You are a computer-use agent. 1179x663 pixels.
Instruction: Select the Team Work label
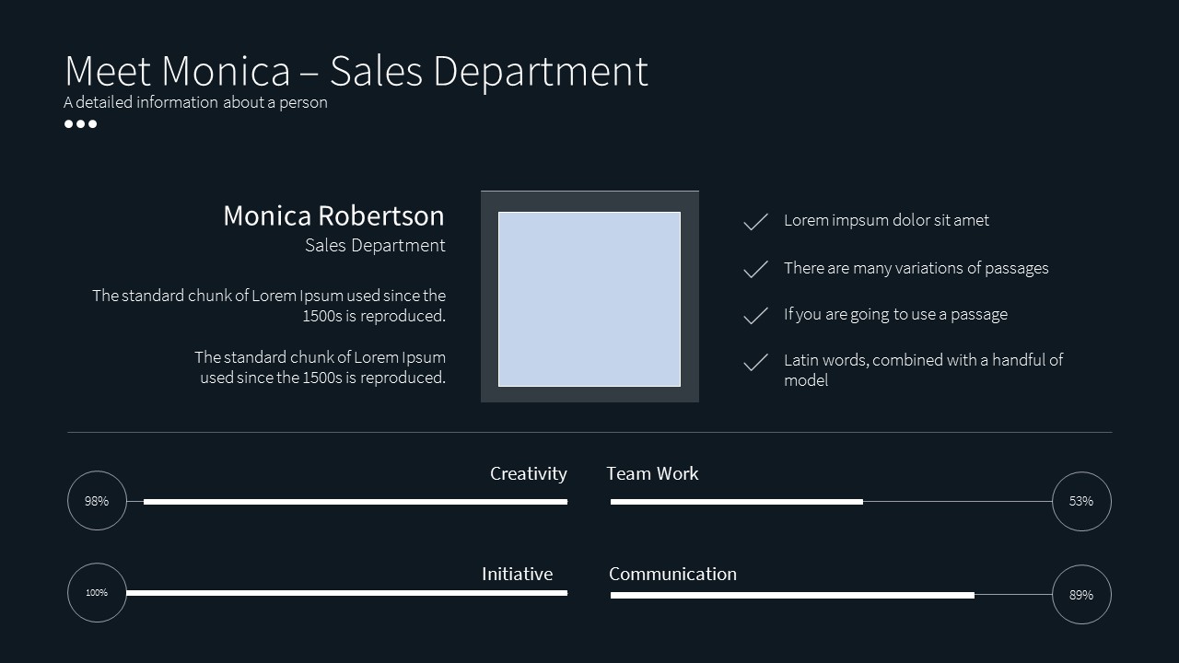(652, 473)
